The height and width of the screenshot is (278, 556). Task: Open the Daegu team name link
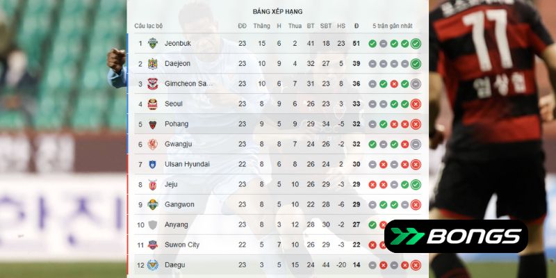(x=175, y=265)
